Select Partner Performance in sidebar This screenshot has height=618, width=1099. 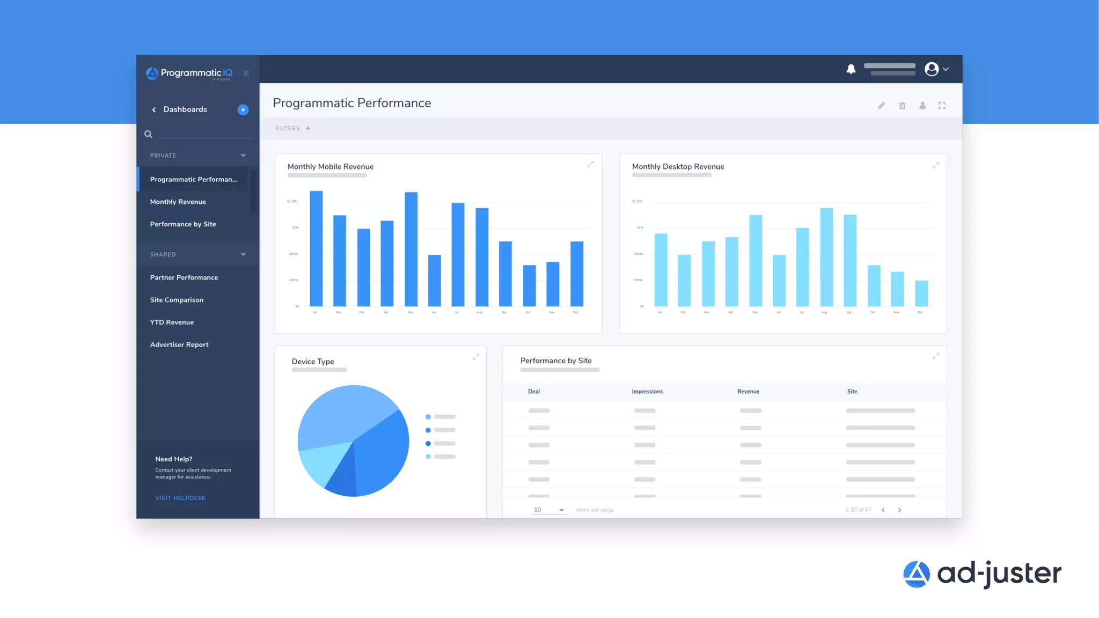[184, 277]
